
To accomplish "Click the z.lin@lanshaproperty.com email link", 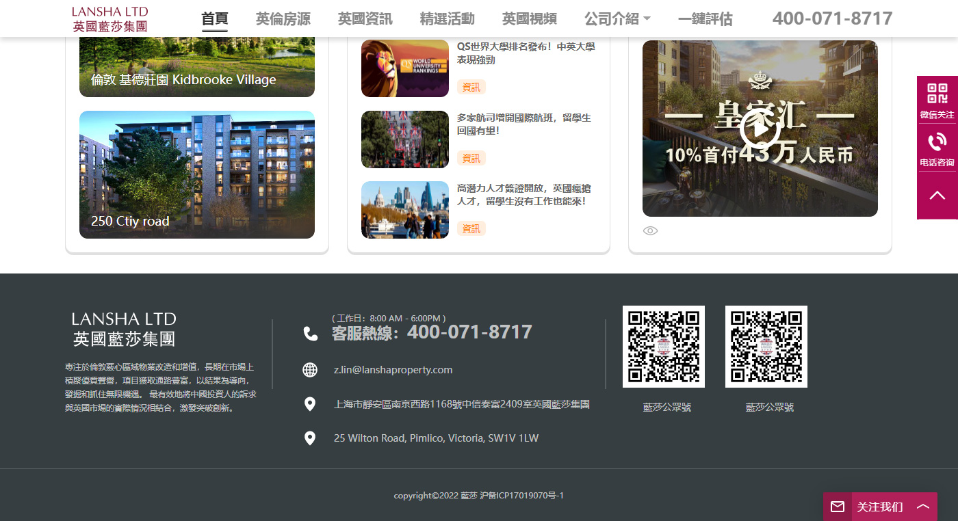I will pos(393,370).
